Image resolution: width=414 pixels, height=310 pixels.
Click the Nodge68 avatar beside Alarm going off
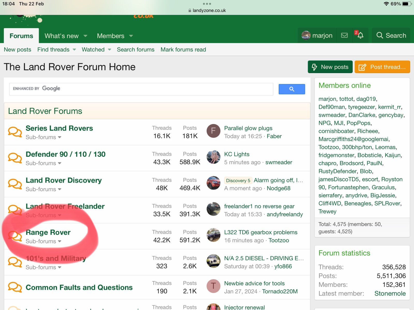click(213, 183)
